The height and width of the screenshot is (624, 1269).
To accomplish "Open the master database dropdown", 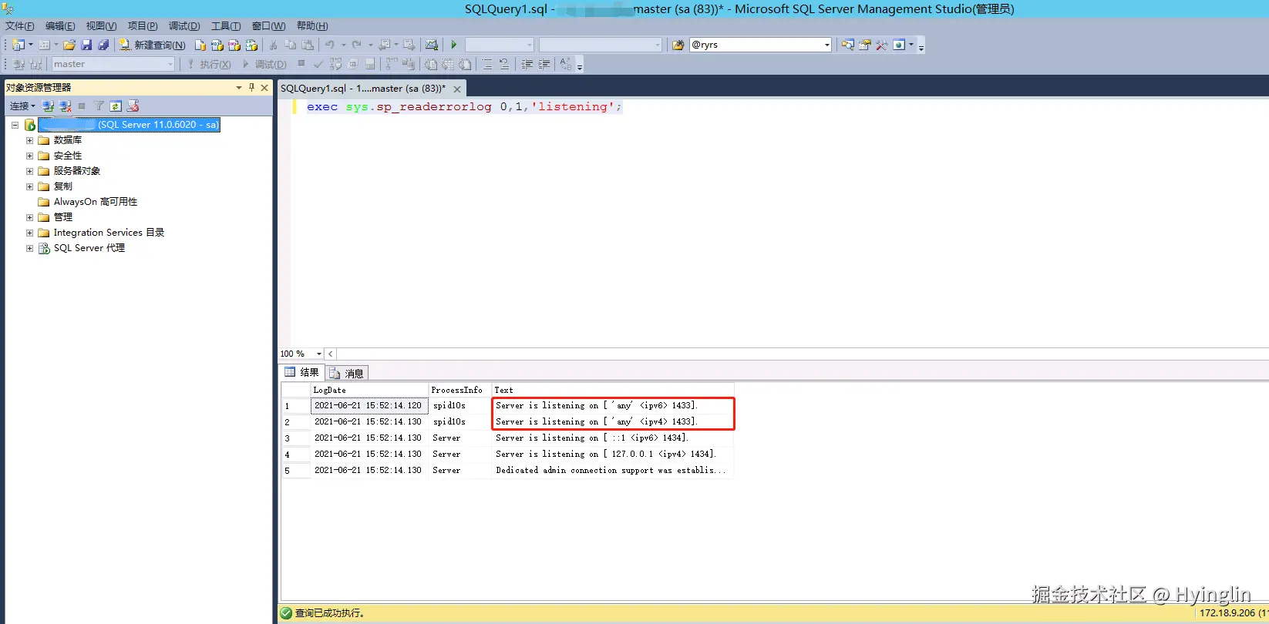I will tap(113, 64).
